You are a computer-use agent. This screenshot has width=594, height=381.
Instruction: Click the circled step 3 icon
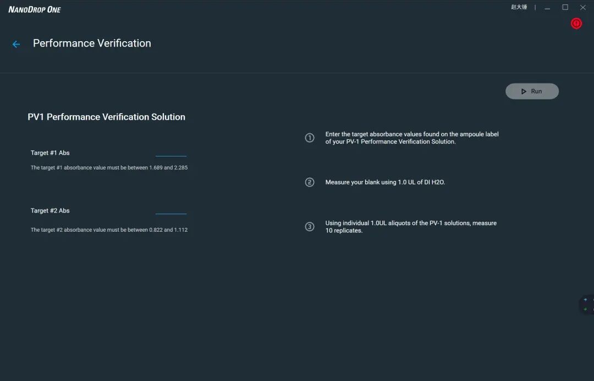[x=310, y=227]
